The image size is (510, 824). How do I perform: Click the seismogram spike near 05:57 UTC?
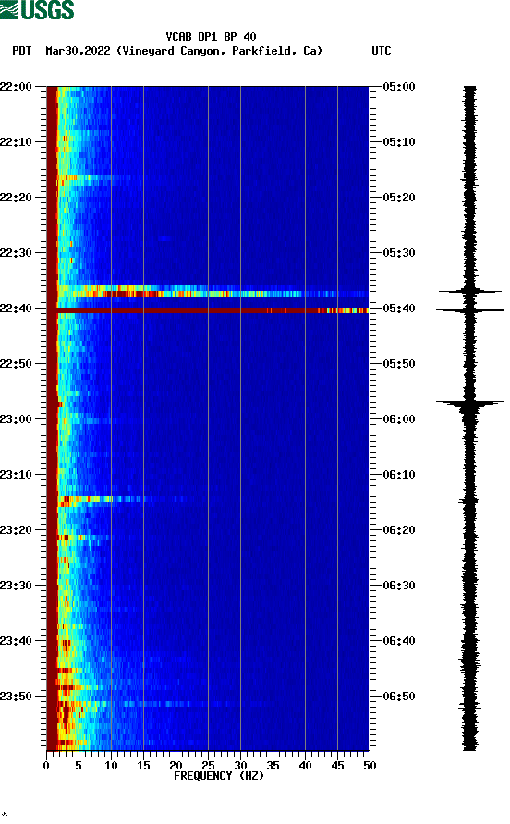tap(469, 403)
